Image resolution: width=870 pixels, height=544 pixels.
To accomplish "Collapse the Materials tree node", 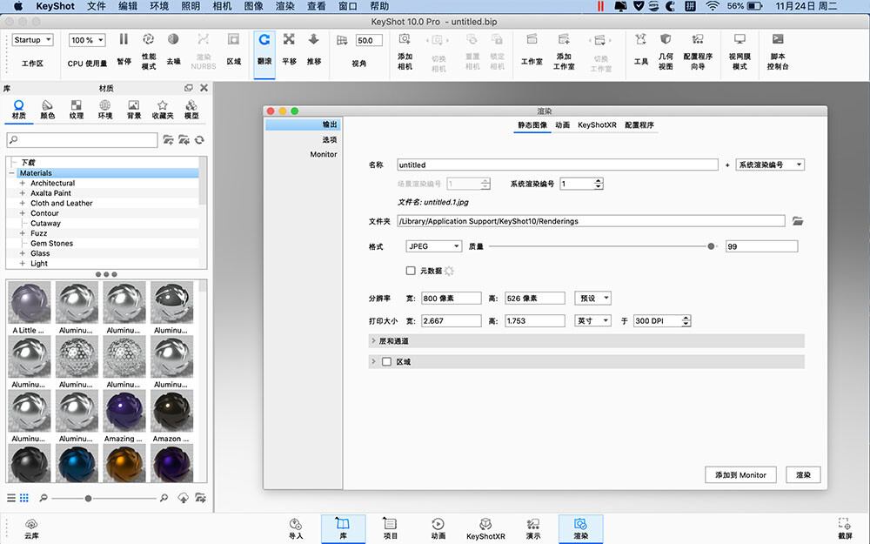I will (11, 173).
